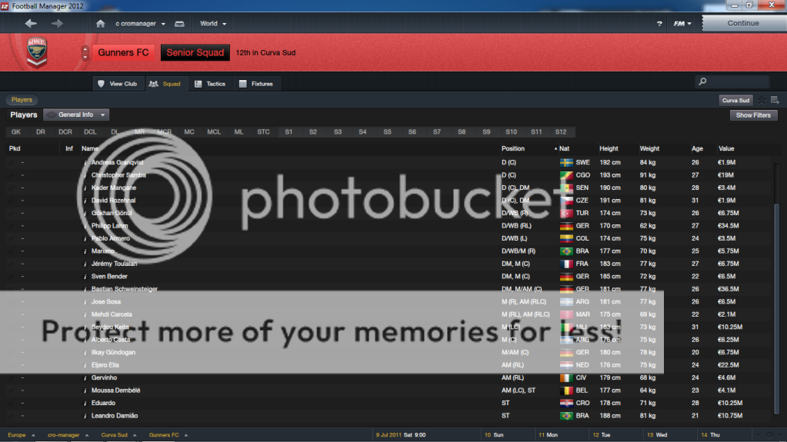This screenshot has width=787, height=442.
Task: Click the favourite star icon beside Curva Sud
Action: tap(762, 100)
